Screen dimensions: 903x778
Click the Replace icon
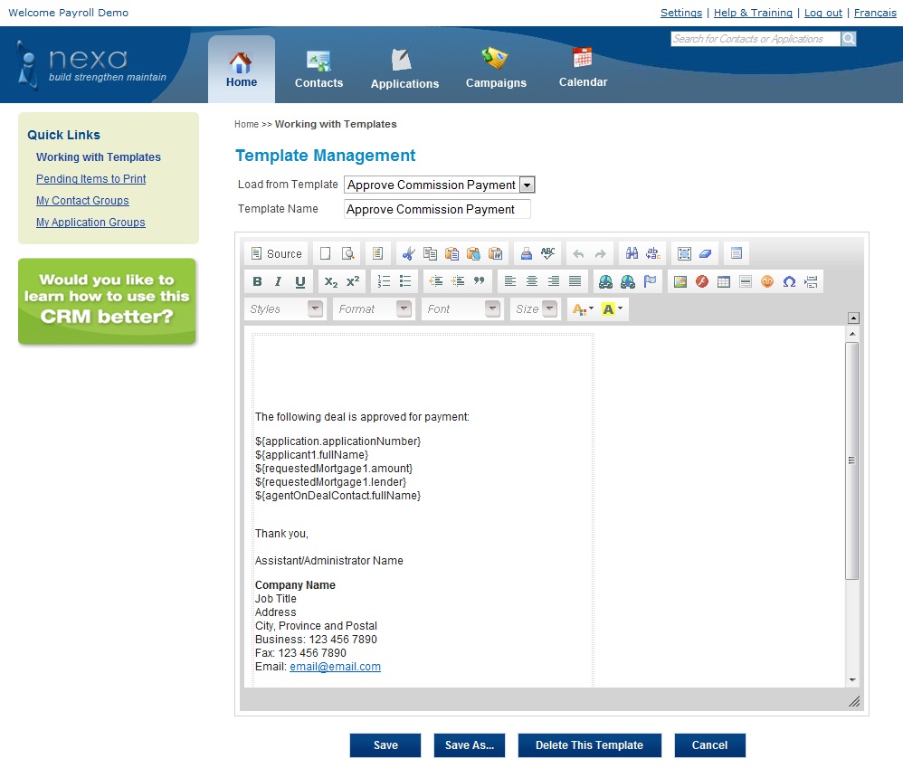click(653, 253)
